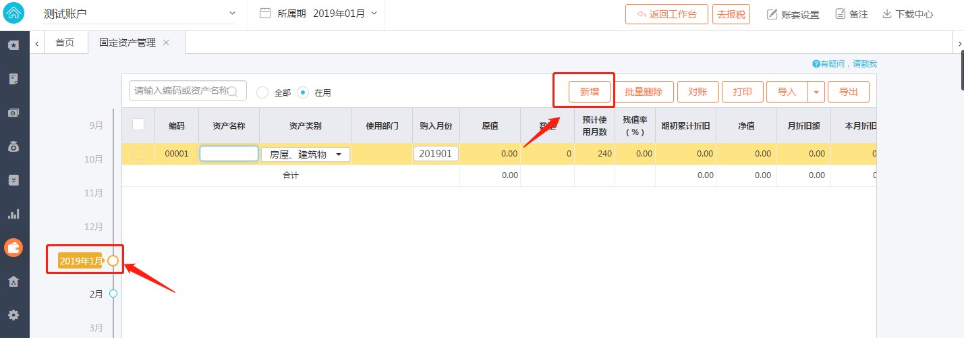Click the 使用部门 column header

coord(382,125)
